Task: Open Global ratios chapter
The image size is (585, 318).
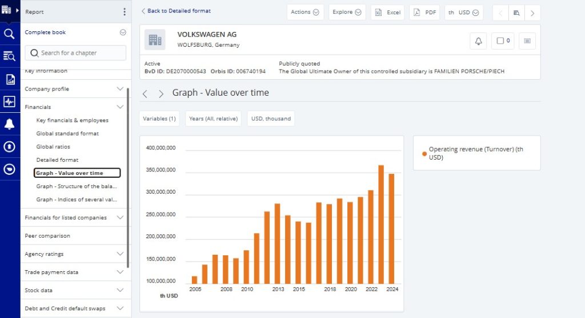Action: (x=53, y=146)
